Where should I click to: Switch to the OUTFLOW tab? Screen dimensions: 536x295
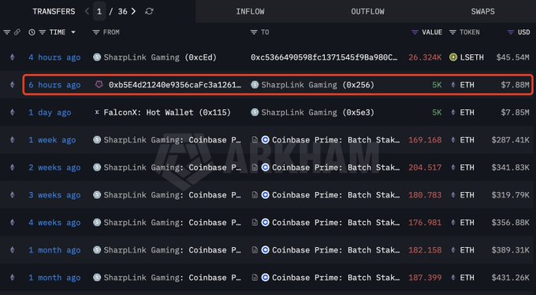[367, 11]
